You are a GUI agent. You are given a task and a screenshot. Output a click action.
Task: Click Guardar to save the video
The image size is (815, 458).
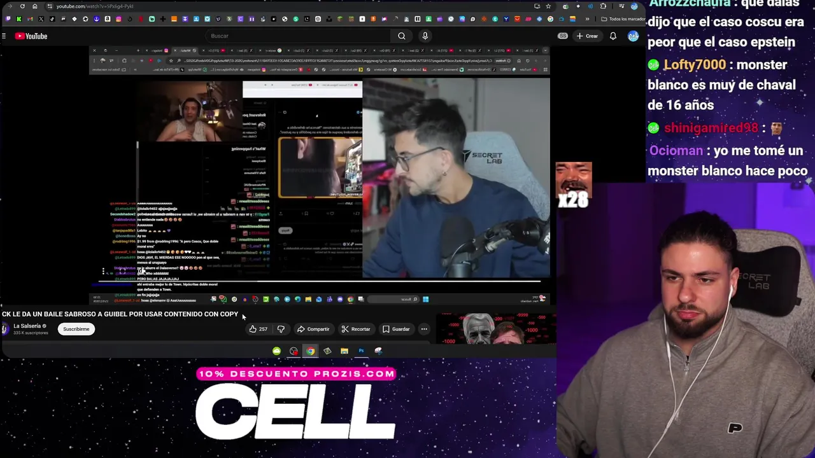[x=396, y=330]
